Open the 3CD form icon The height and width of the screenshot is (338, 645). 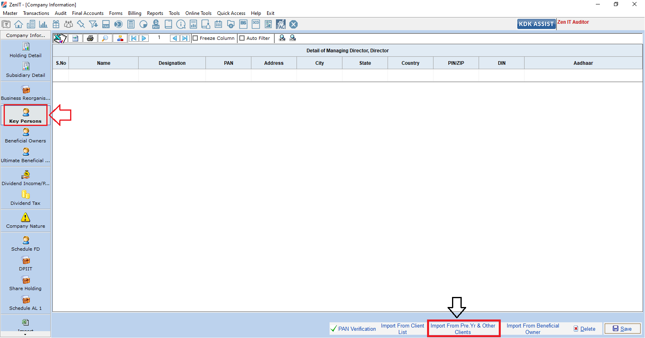click(256, 24)
